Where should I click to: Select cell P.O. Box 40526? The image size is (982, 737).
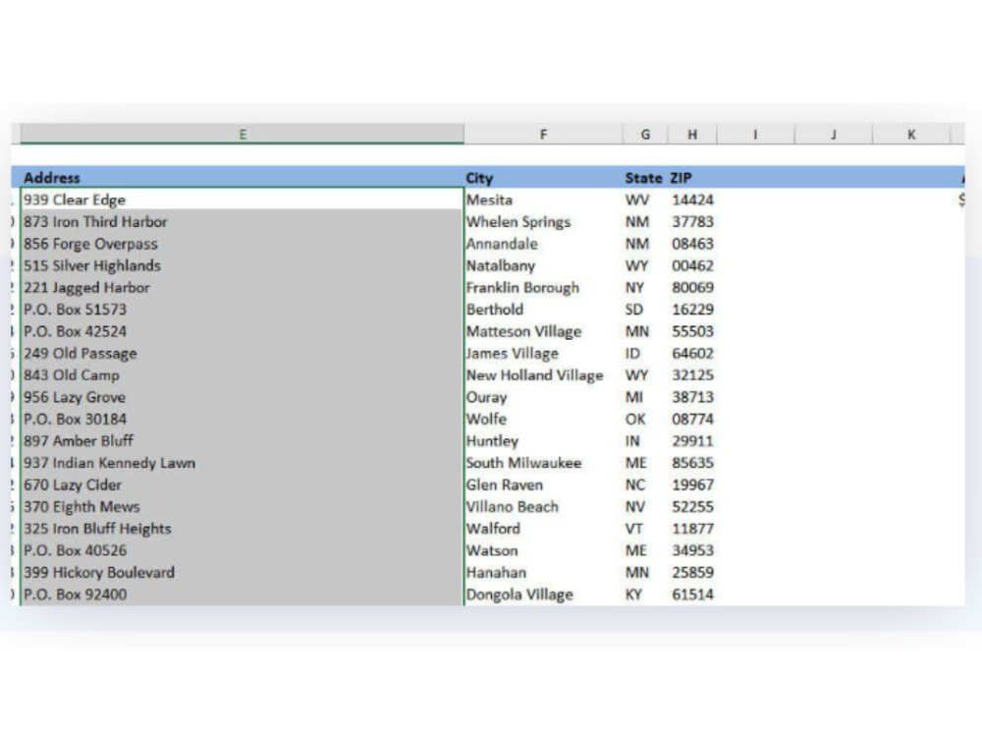(243, 550)
